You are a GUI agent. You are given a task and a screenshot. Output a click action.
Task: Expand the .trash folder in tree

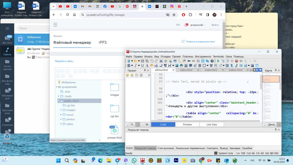pos(59,96)
